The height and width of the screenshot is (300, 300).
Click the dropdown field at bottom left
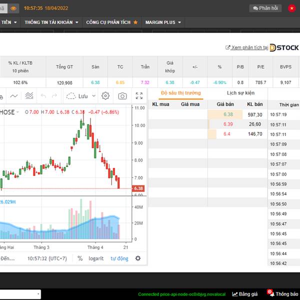point(20,294)
